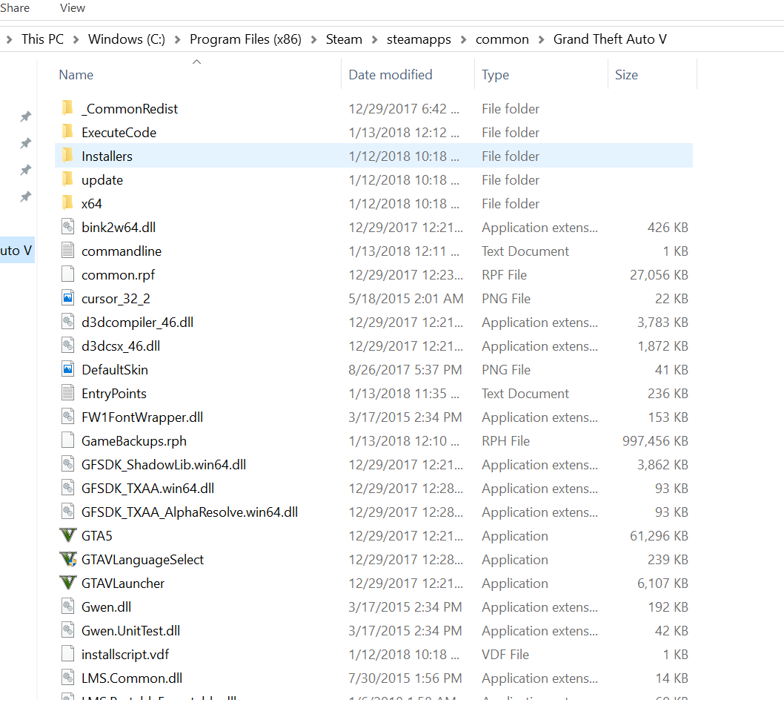This screenshot has width=784, height=714.
Task: Click 27,056 KB size value
Action: (x=659, y=274)
